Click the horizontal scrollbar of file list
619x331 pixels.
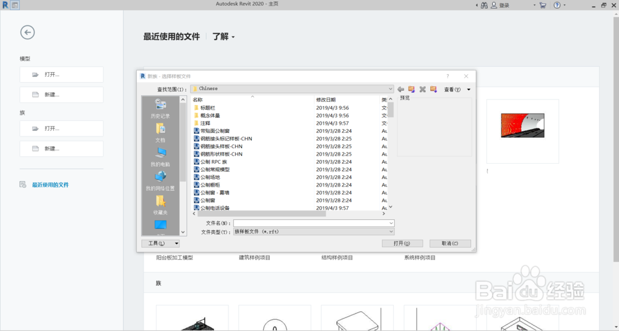coord(261,214)
